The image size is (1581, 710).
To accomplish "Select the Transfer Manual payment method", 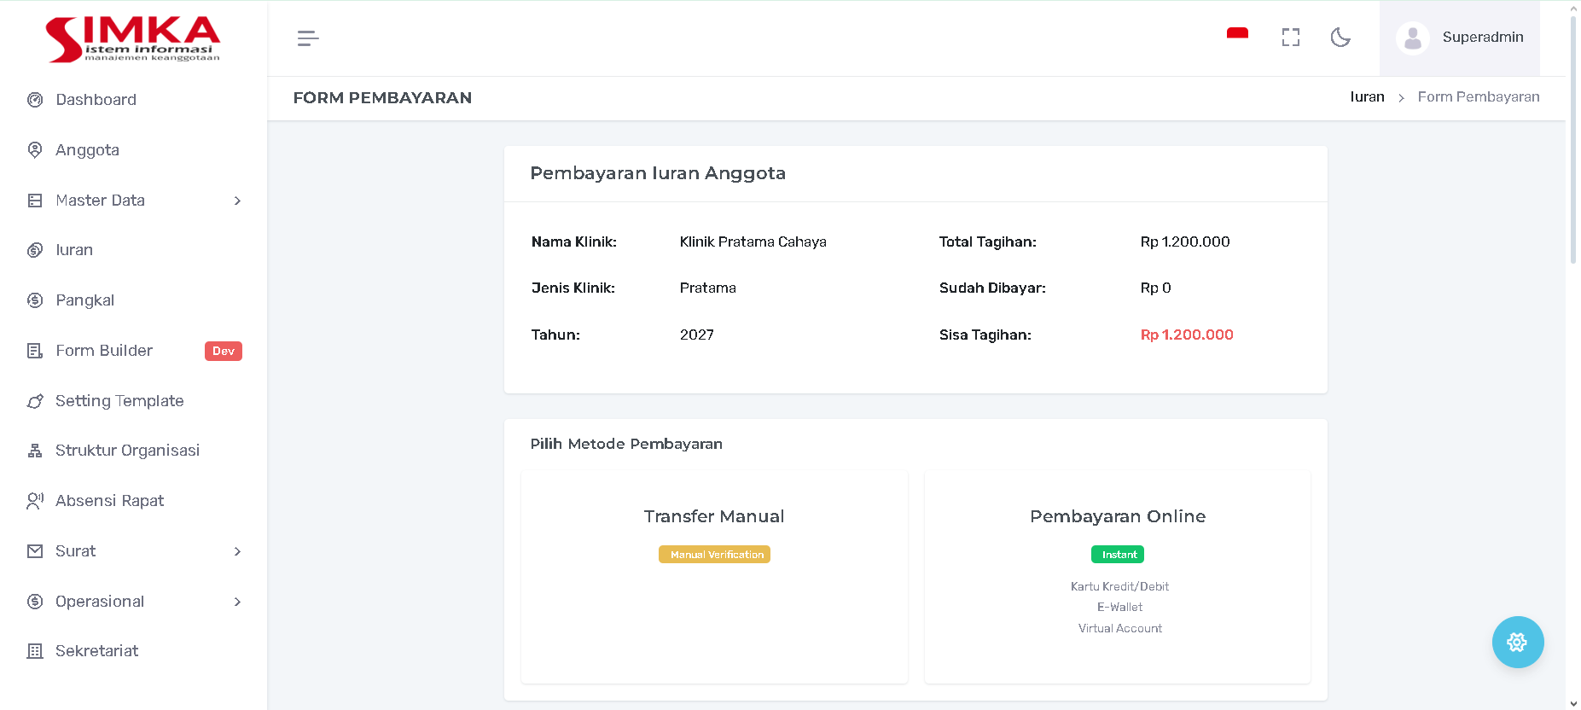I will 714,577.
